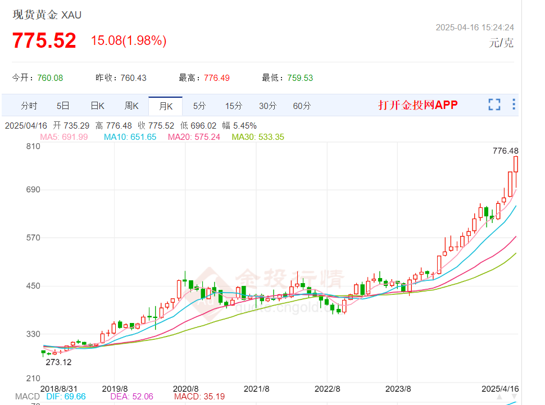The height and width of the screenshot is (405, 545).
Task: Click the MA5: 691.99 indicator label
Action: point(64,137)
